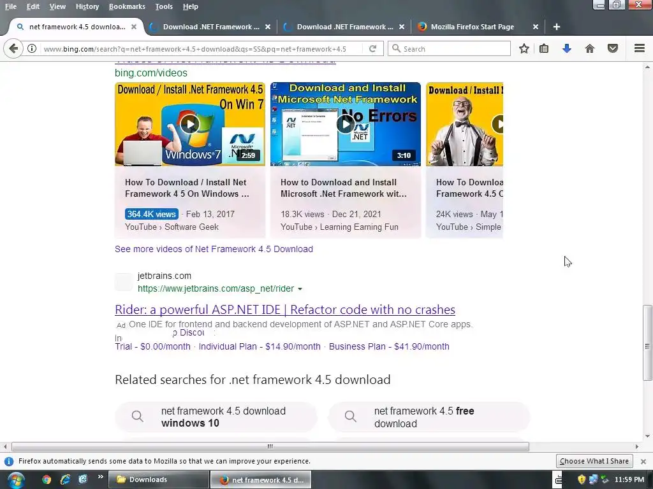
Task: Open the downloads arrow in Firefox toolbar
Action: (567, 48)
